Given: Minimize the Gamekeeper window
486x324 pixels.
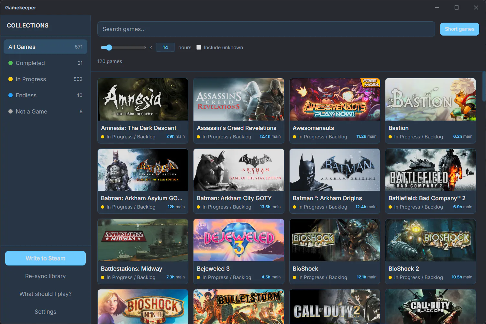Looking at the screenshot, I should click(437, 7).
